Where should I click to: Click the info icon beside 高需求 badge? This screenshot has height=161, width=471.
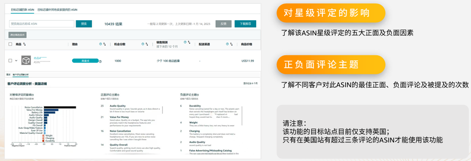pos(100,61)
